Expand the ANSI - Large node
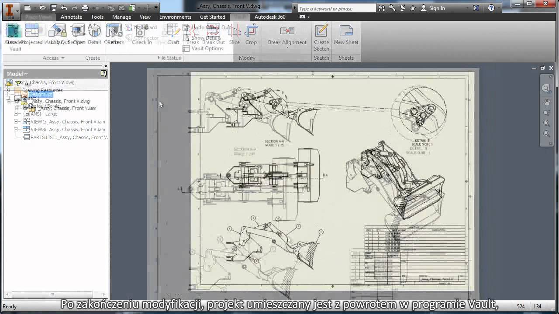 click(16, 114)
